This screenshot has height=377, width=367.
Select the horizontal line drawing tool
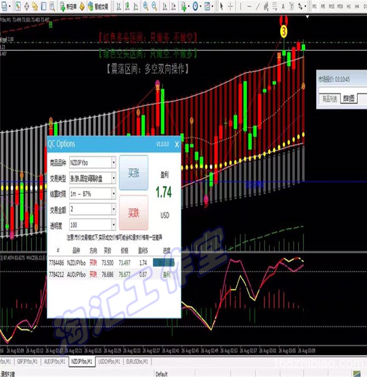tap(249, 6)
